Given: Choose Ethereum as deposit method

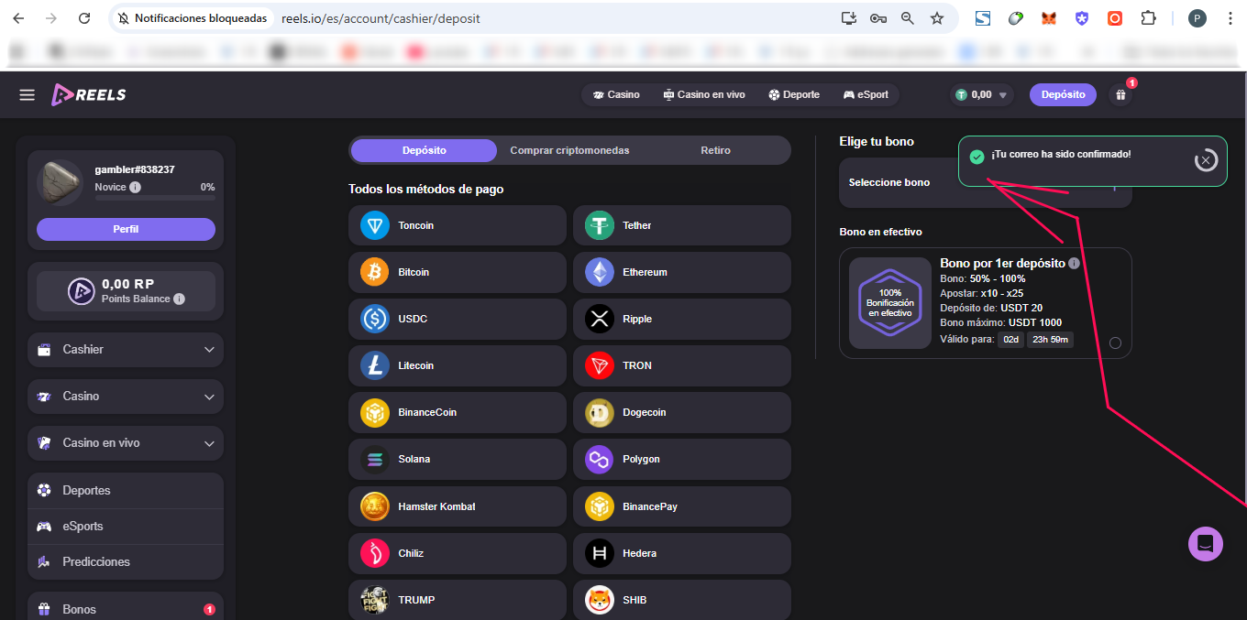Looking at the screenshot, I should click(x=681, y=272).
